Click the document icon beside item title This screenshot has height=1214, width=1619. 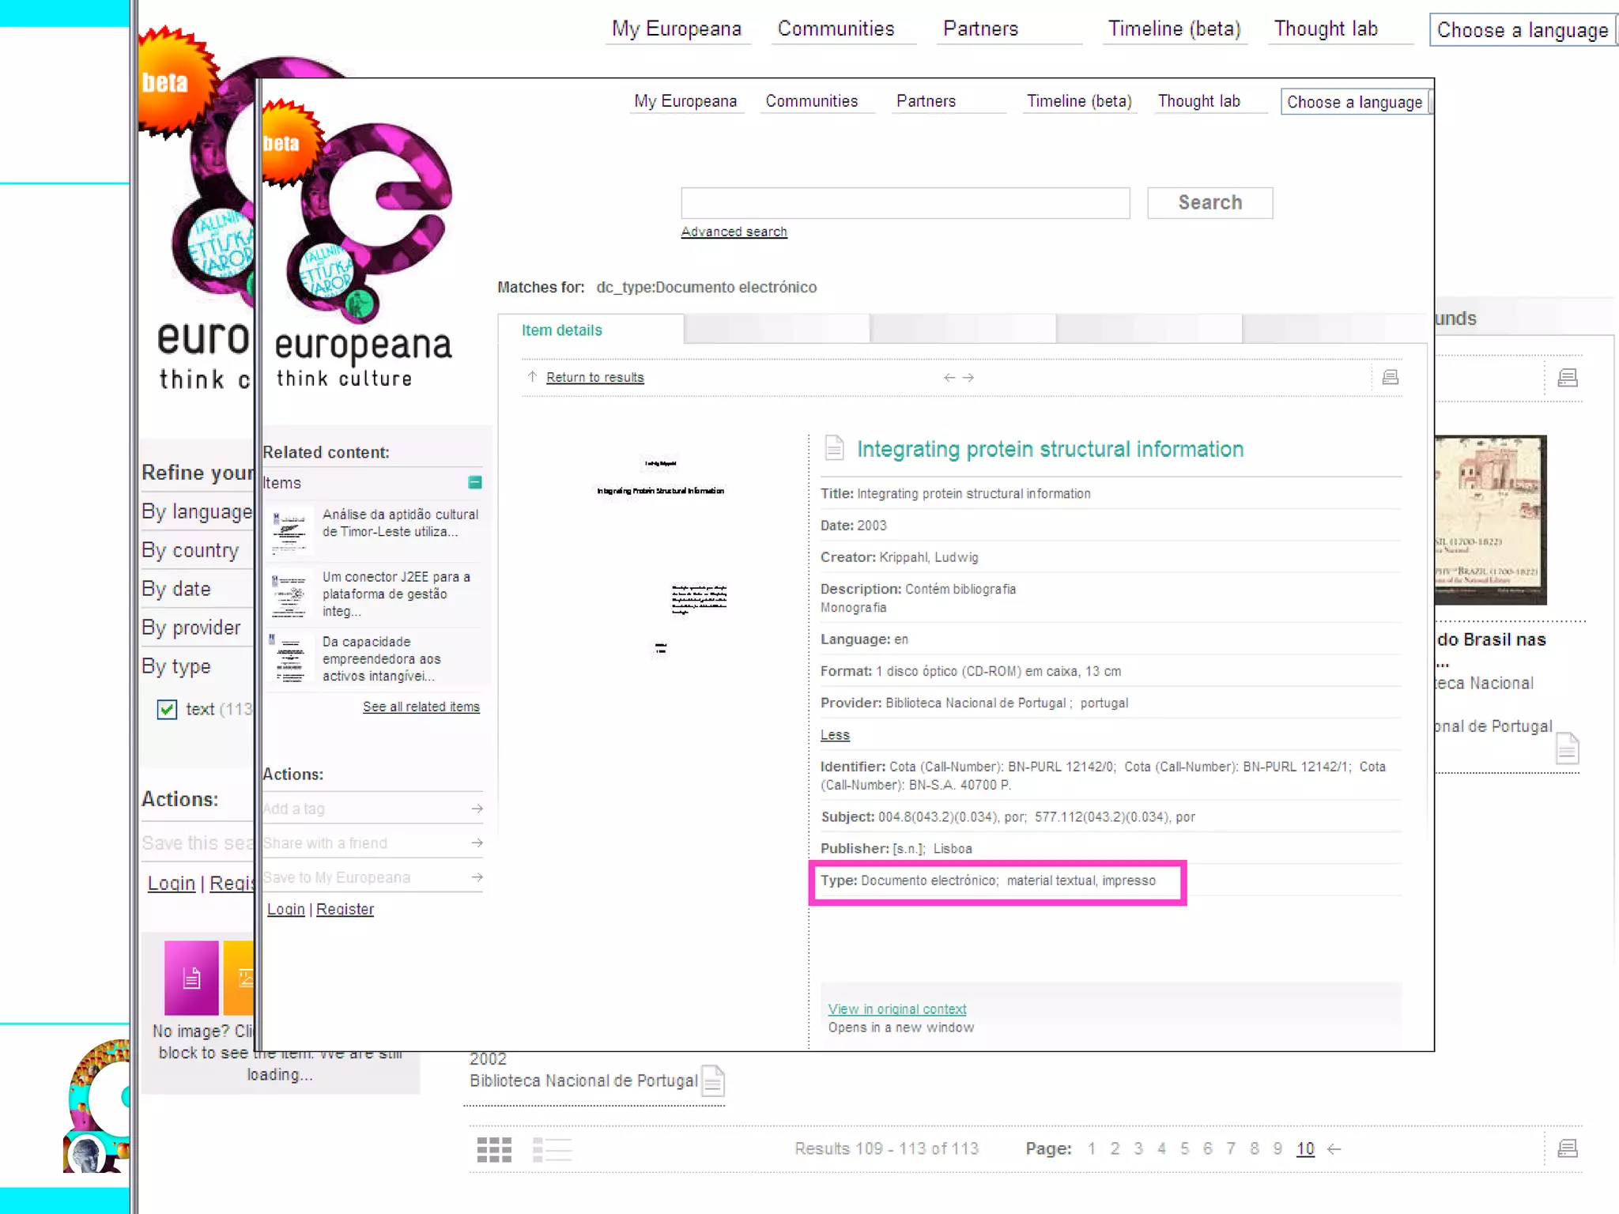(x=834, y=447)
